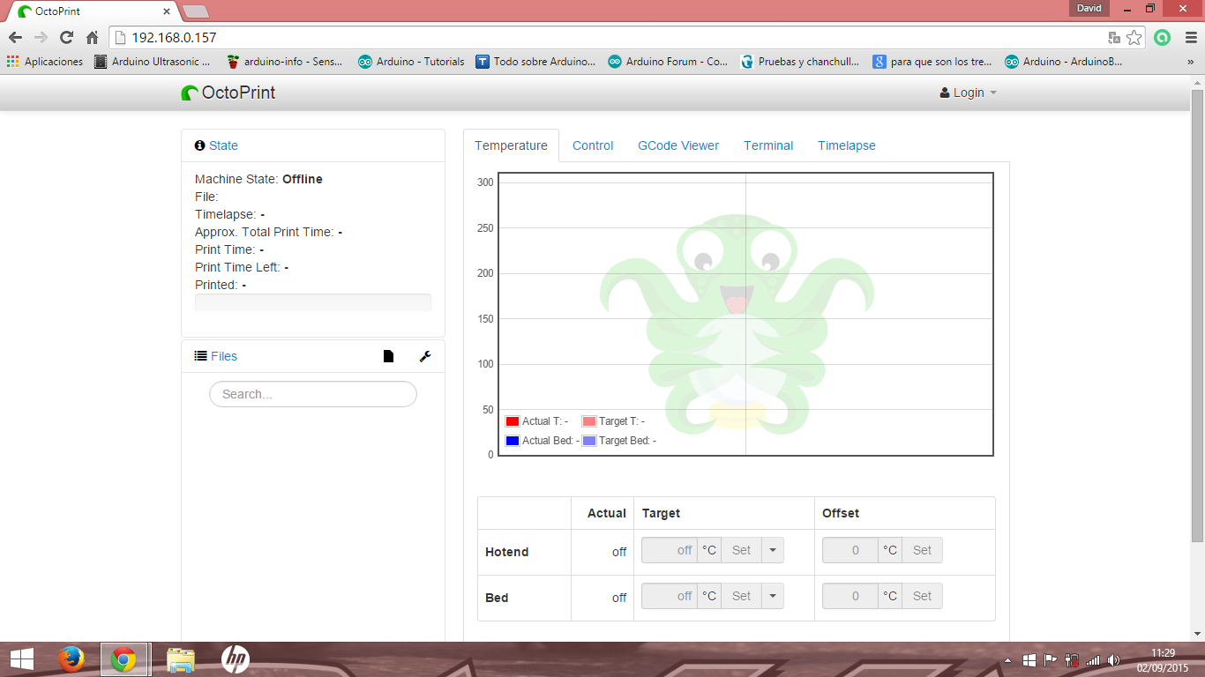Screen dimensions: 1205x677
Task: Click the blue Actual Bed legend swatch
Action: click(x=513, y=441)
